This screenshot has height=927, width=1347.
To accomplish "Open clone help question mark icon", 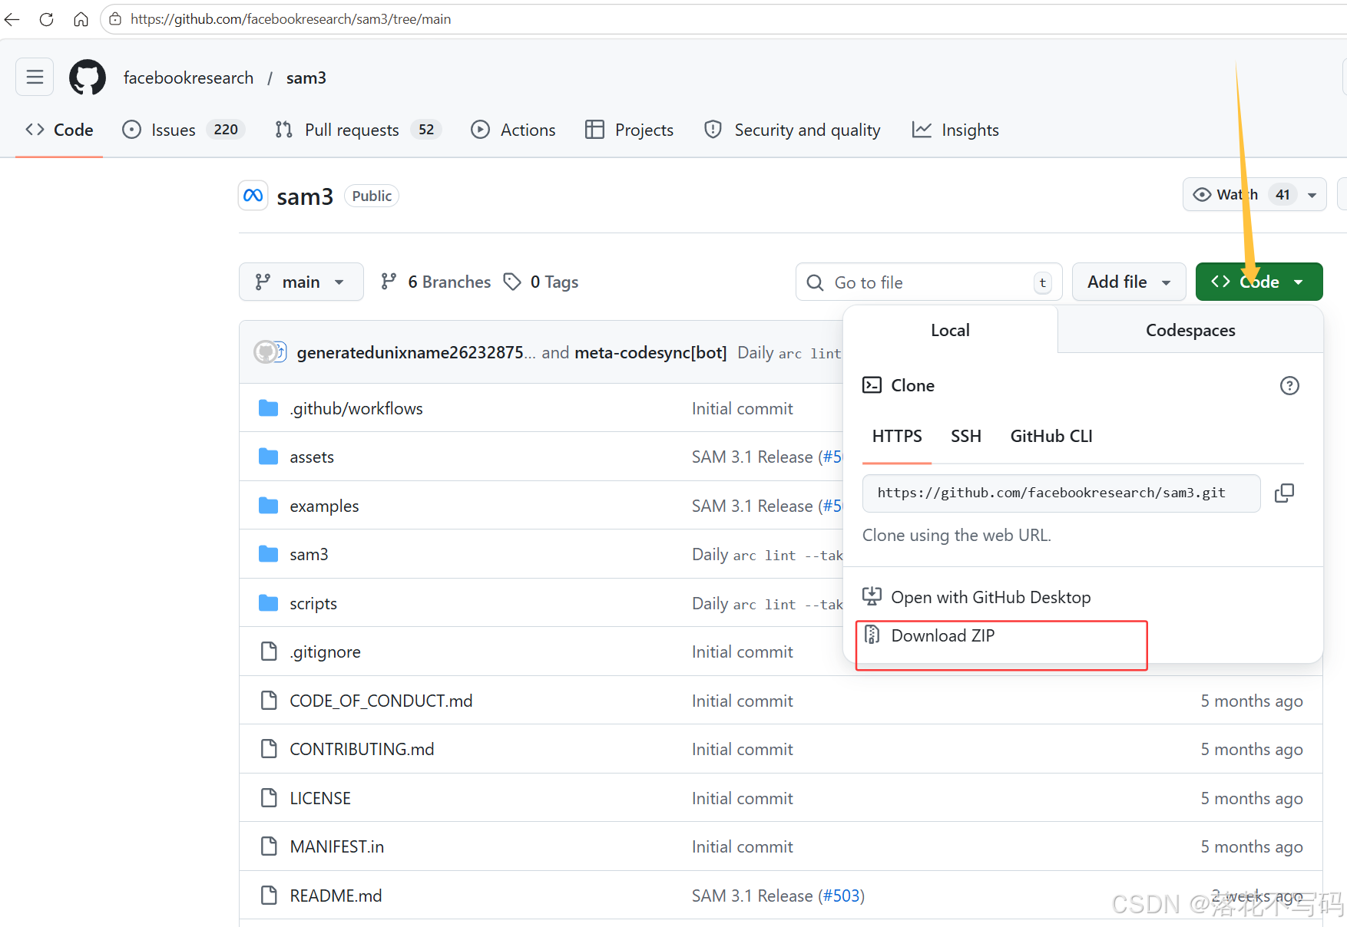I will click(x=1289, y=385).
